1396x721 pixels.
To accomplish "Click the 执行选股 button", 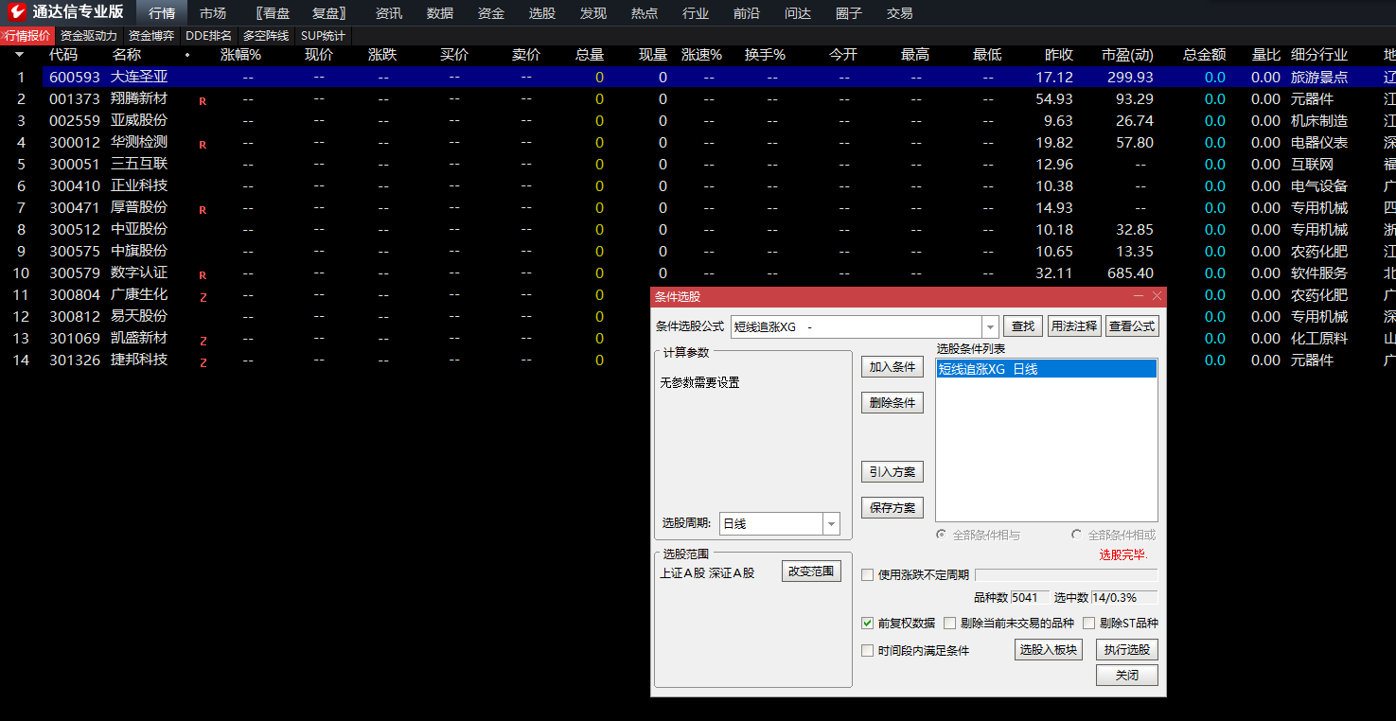I will [1127, 650].
